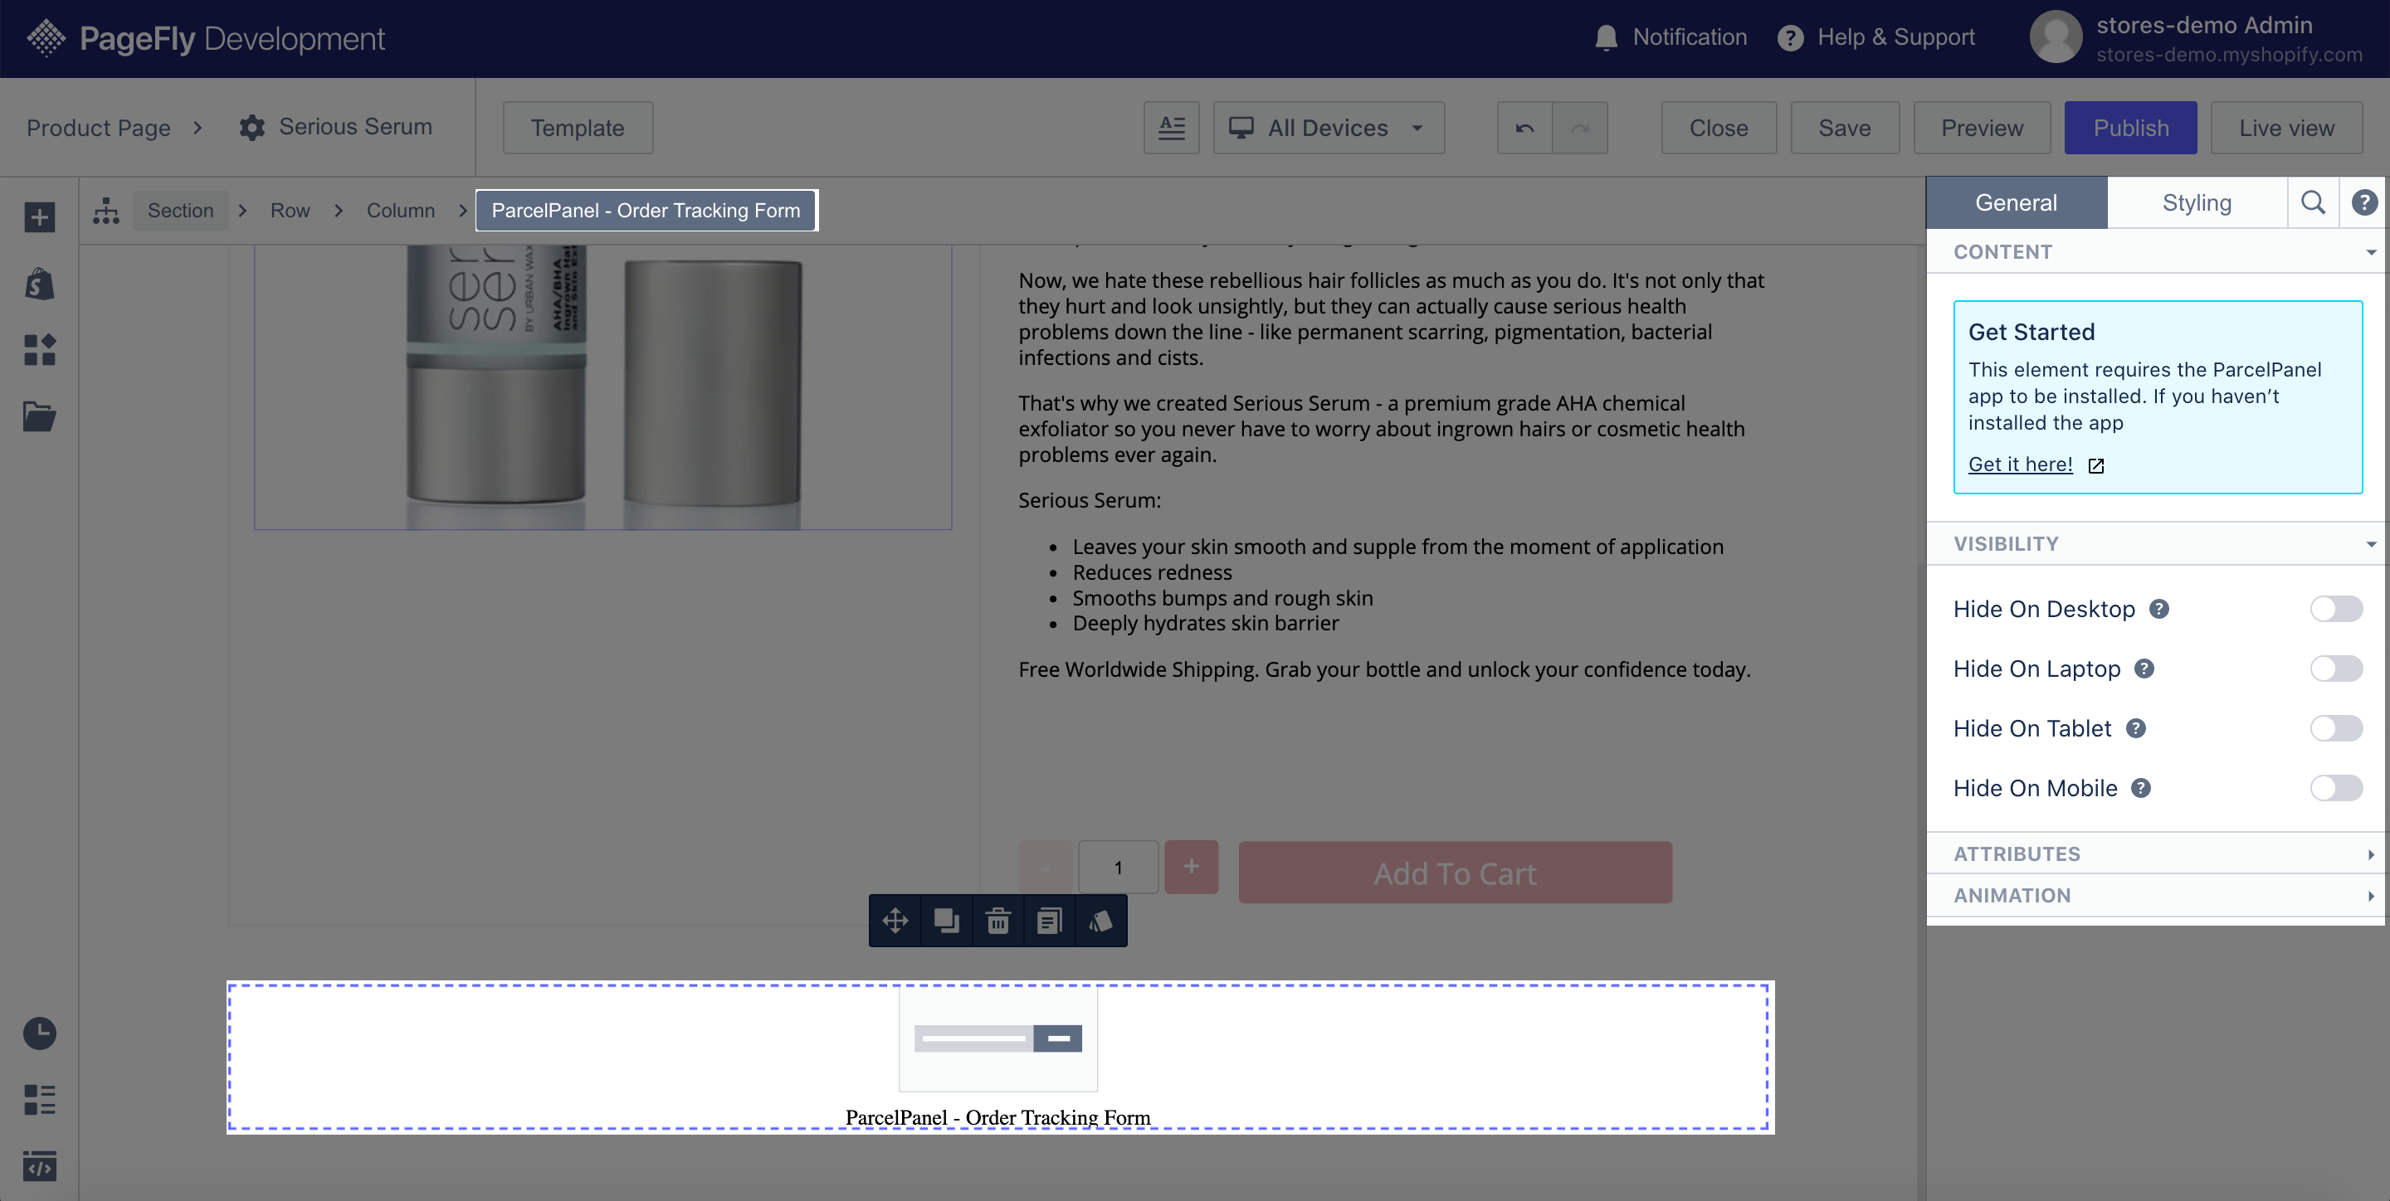2390x1201 pixels.
Task: Search the element settings
Action: (x=2313, y=202)
